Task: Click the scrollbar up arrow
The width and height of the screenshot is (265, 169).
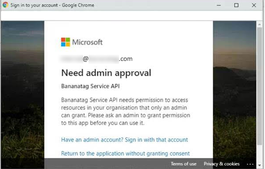Action: pyautogui.click(x=259, y=25)
